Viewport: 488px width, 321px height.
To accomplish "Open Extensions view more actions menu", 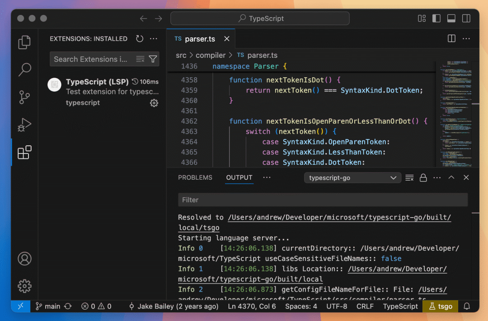I will [x=154, y=38].
